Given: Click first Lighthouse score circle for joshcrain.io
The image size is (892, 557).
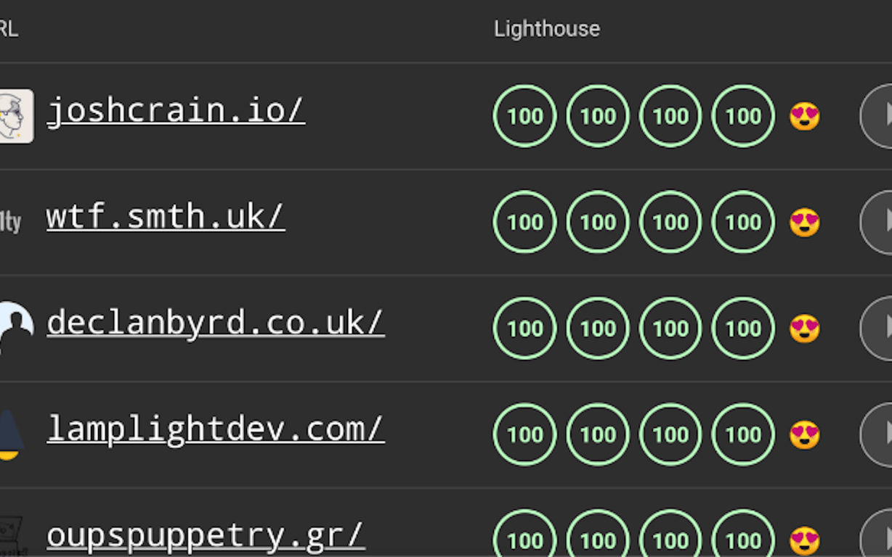Looking at the screenshot, I should coord(524,116).
